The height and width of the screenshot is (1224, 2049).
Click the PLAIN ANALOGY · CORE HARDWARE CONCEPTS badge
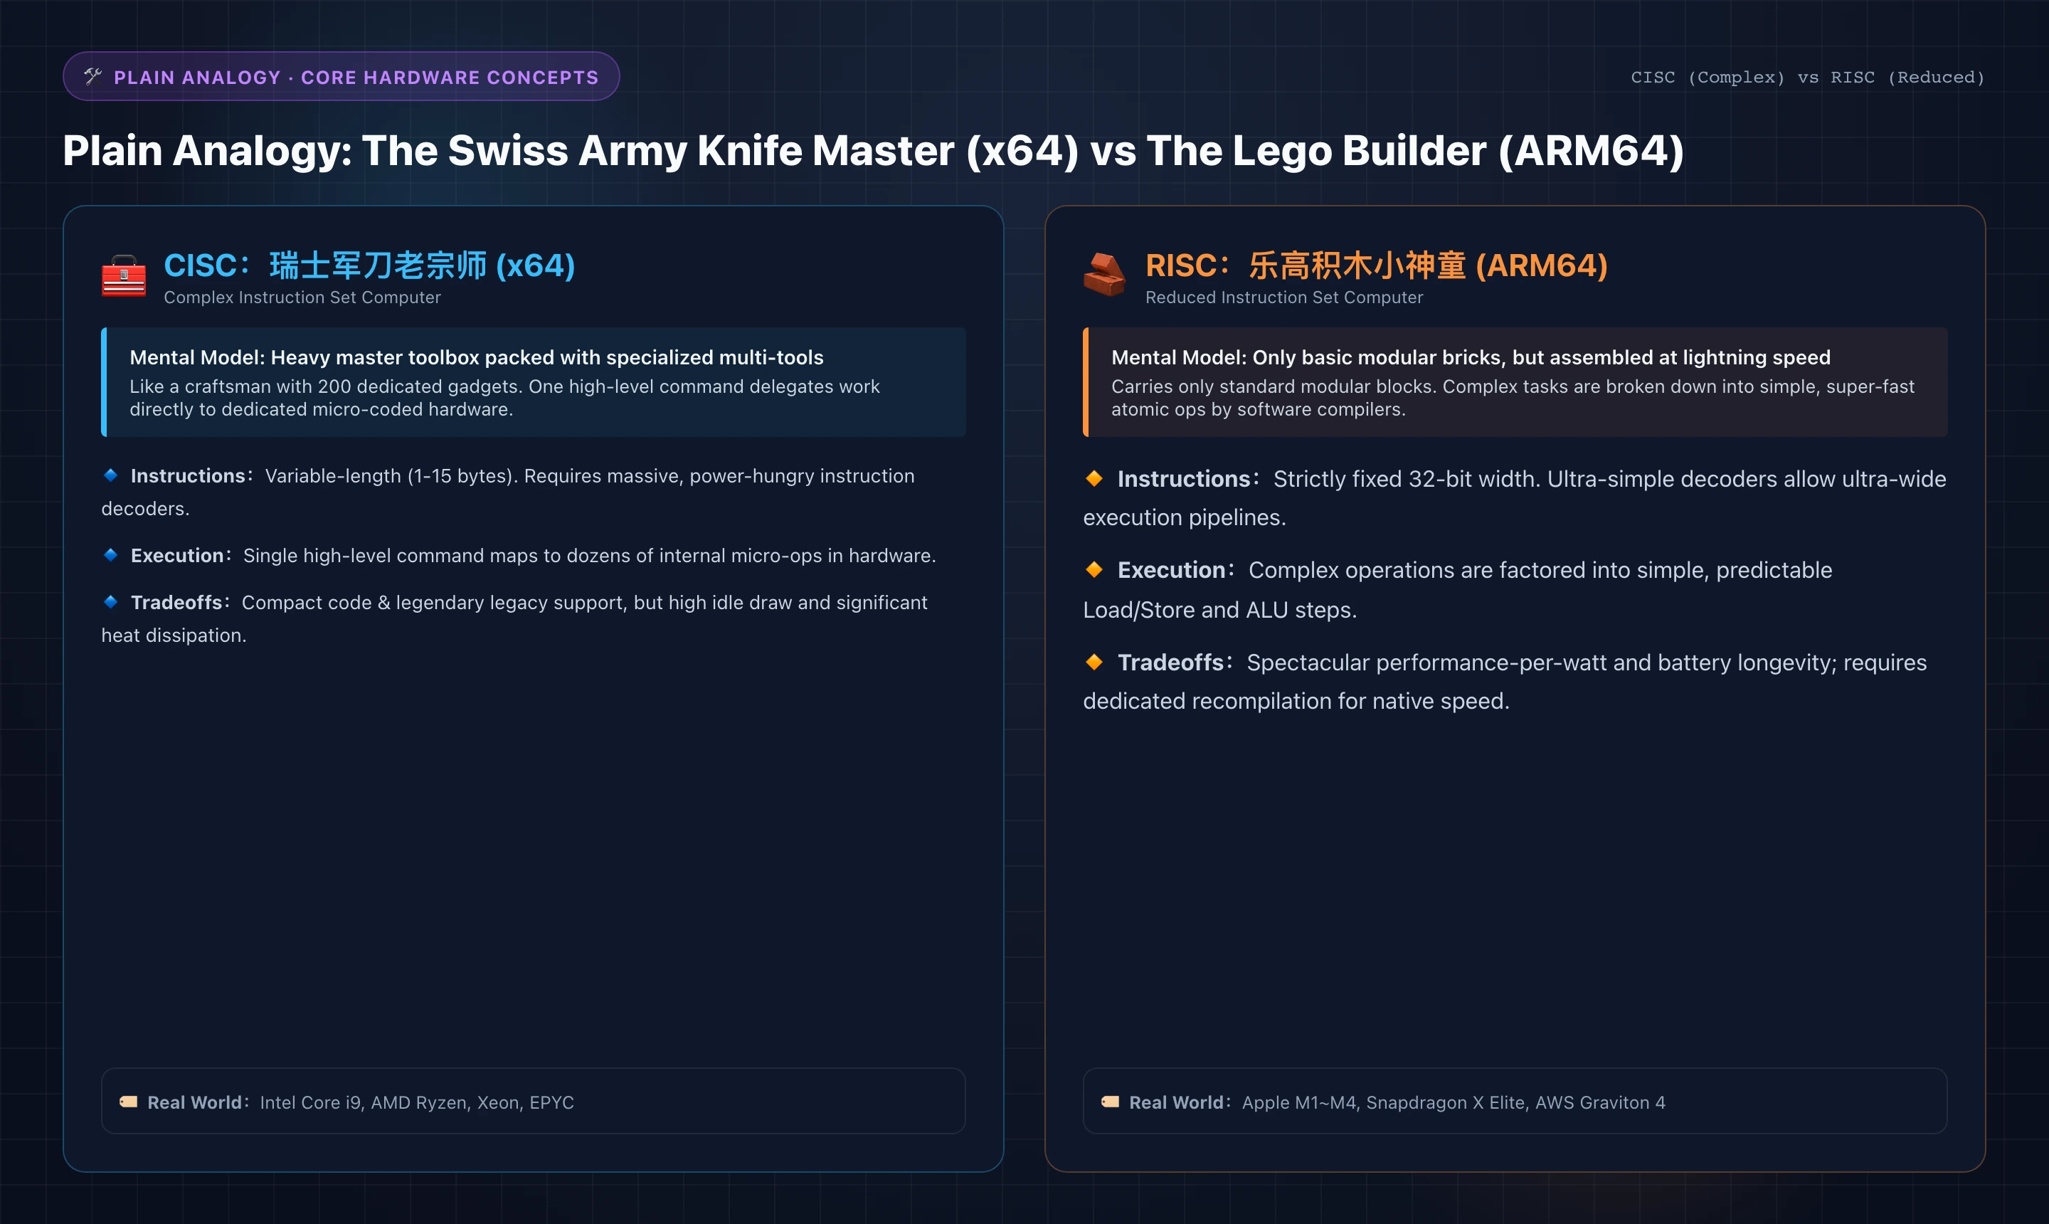(x=341, y=77)
